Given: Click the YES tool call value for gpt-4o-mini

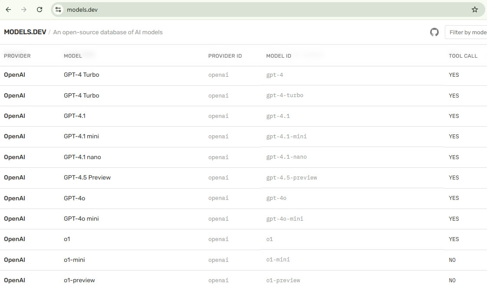Looking at the screenshot, I should [x=454, y=219].
